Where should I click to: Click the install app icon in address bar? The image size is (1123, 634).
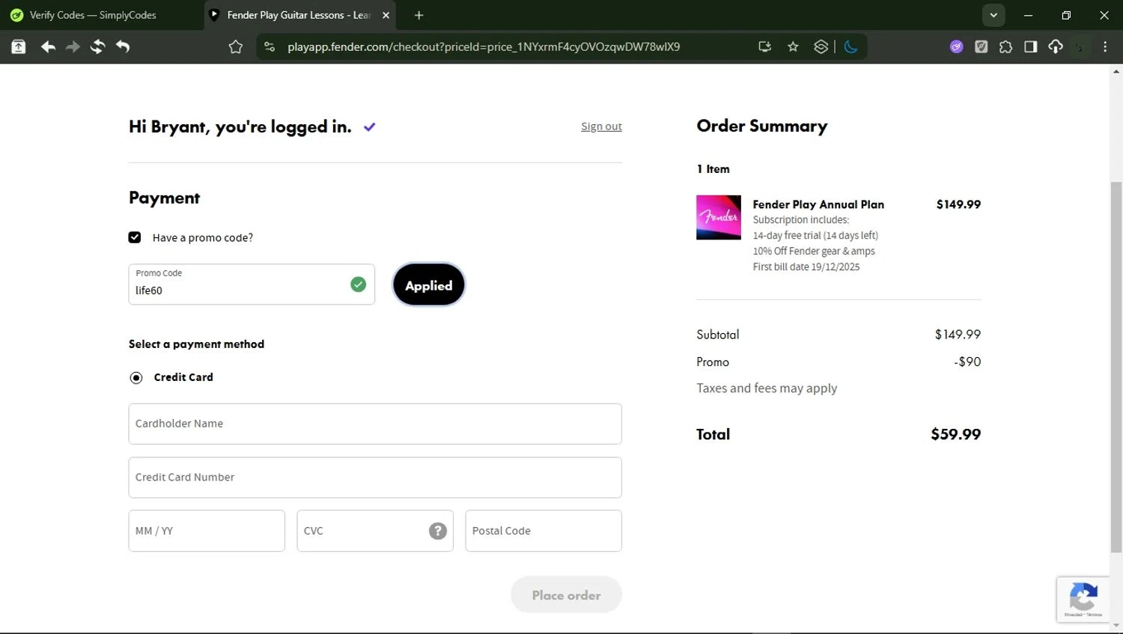[x=764, y=47]
